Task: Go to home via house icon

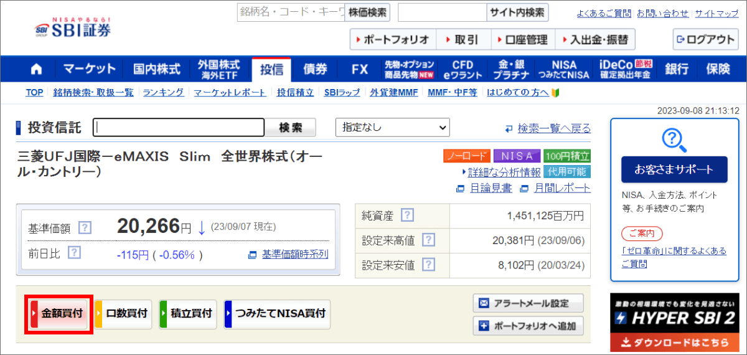Action: pyautogui.click(x=37, y=69)
